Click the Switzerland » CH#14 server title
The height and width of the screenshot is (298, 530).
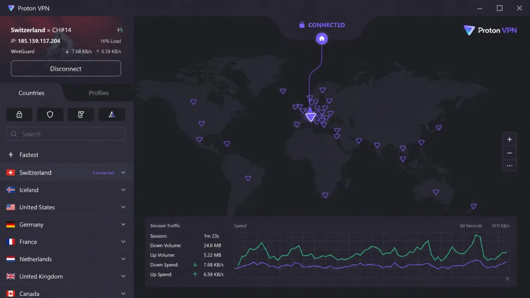41,30
